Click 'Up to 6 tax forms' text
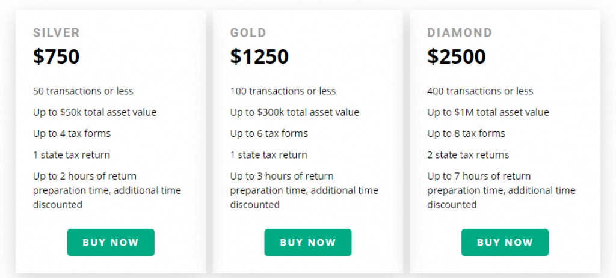 click(x=269, y=134)
